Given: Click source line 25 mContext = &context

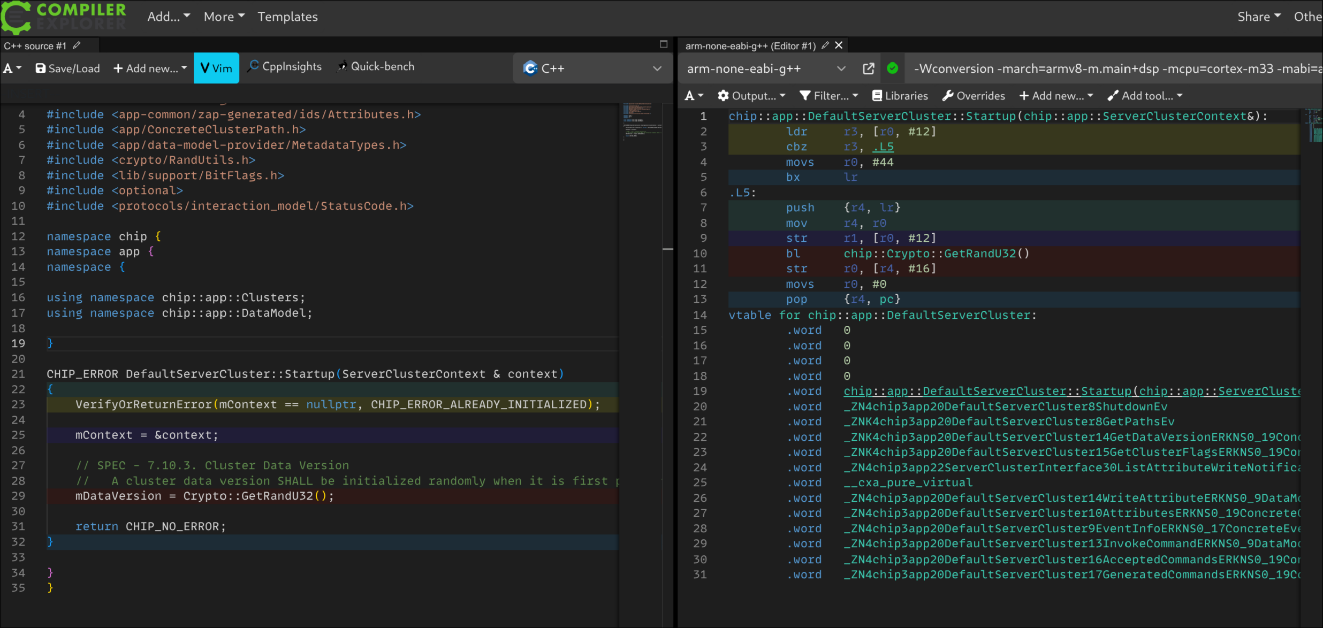Looking at the screenshot, I should click(146, 435).
